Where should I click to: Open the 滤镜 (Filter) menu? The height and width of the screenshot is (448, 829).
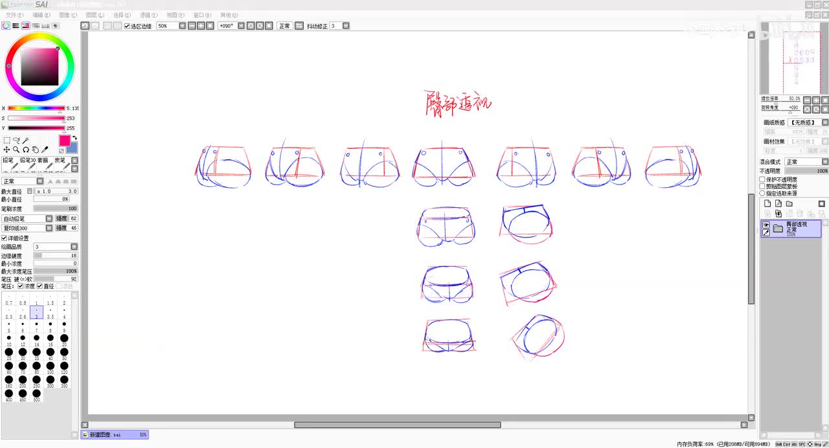pyautogui.click(x=149, y=15)
